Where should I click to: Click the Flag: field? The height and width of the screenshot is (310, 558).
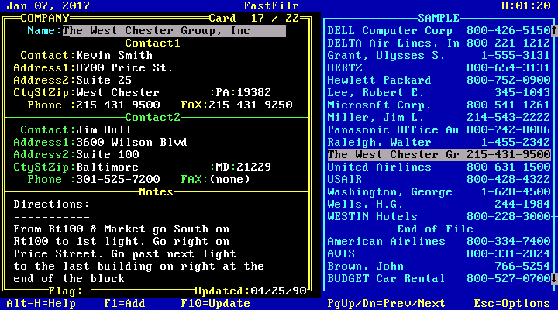(65, 291)
